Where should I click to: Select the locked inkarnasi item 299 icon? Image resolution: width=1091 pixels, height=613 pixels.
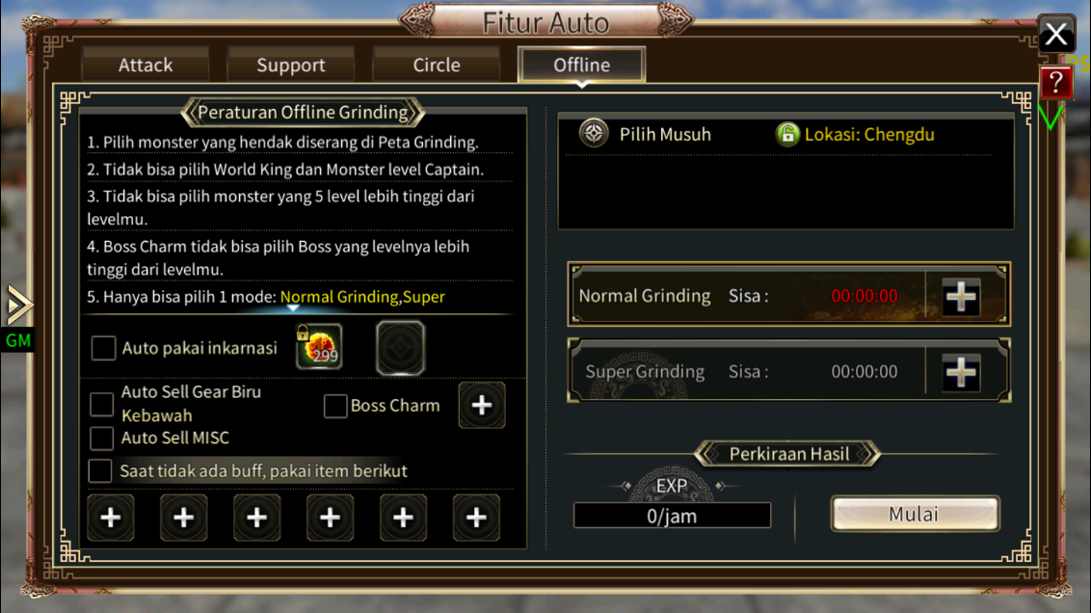point(319,347)
